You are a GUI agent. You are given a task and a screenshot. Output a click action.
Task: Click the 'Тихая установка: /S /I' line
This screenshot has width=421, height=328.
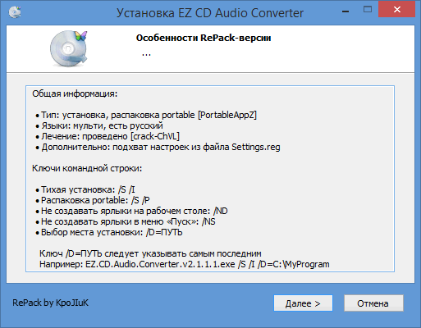click(x=85, y=189)
